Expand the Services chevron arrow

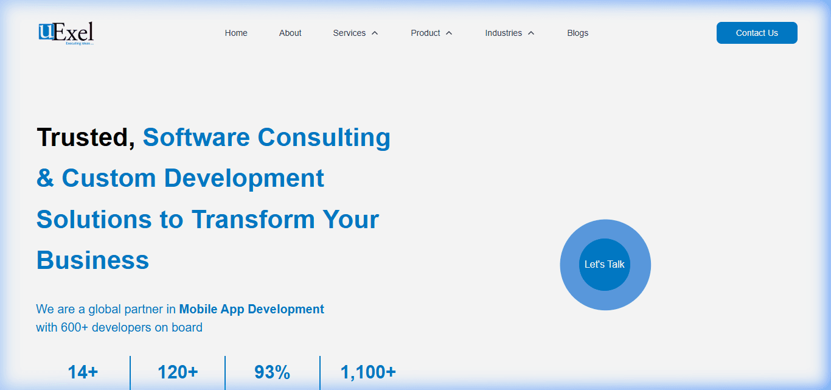point(375,33)
